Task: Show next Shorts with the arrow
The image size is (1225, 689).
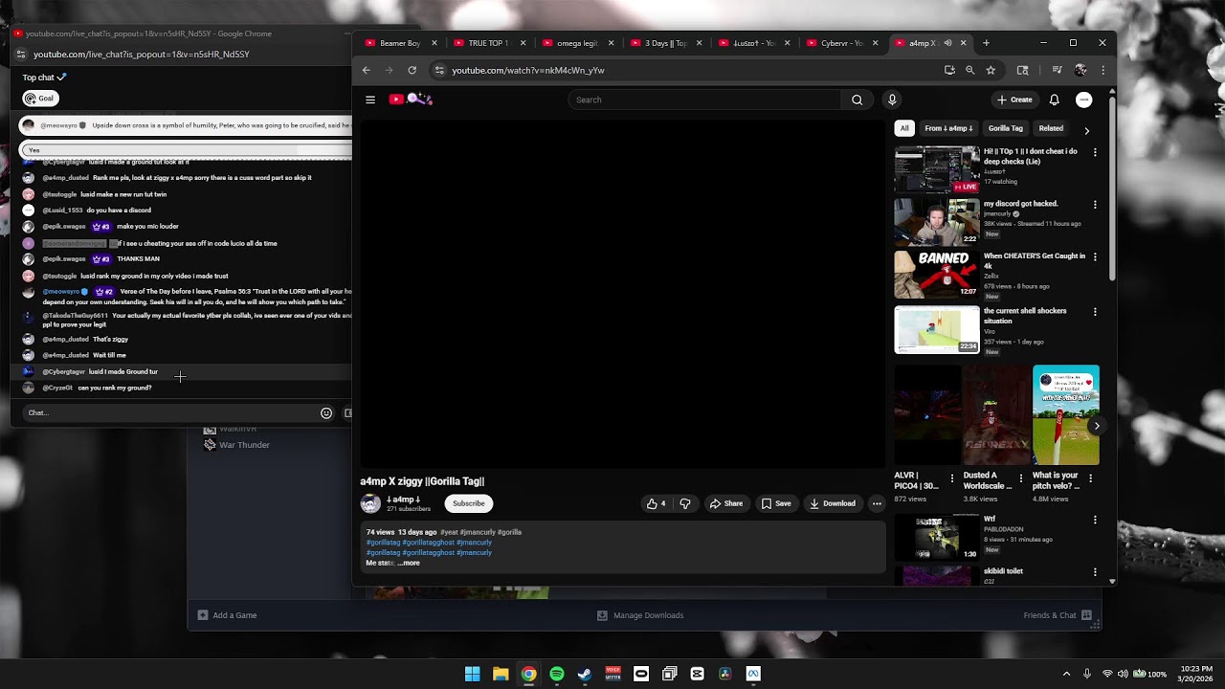Action: (1097, 426)
